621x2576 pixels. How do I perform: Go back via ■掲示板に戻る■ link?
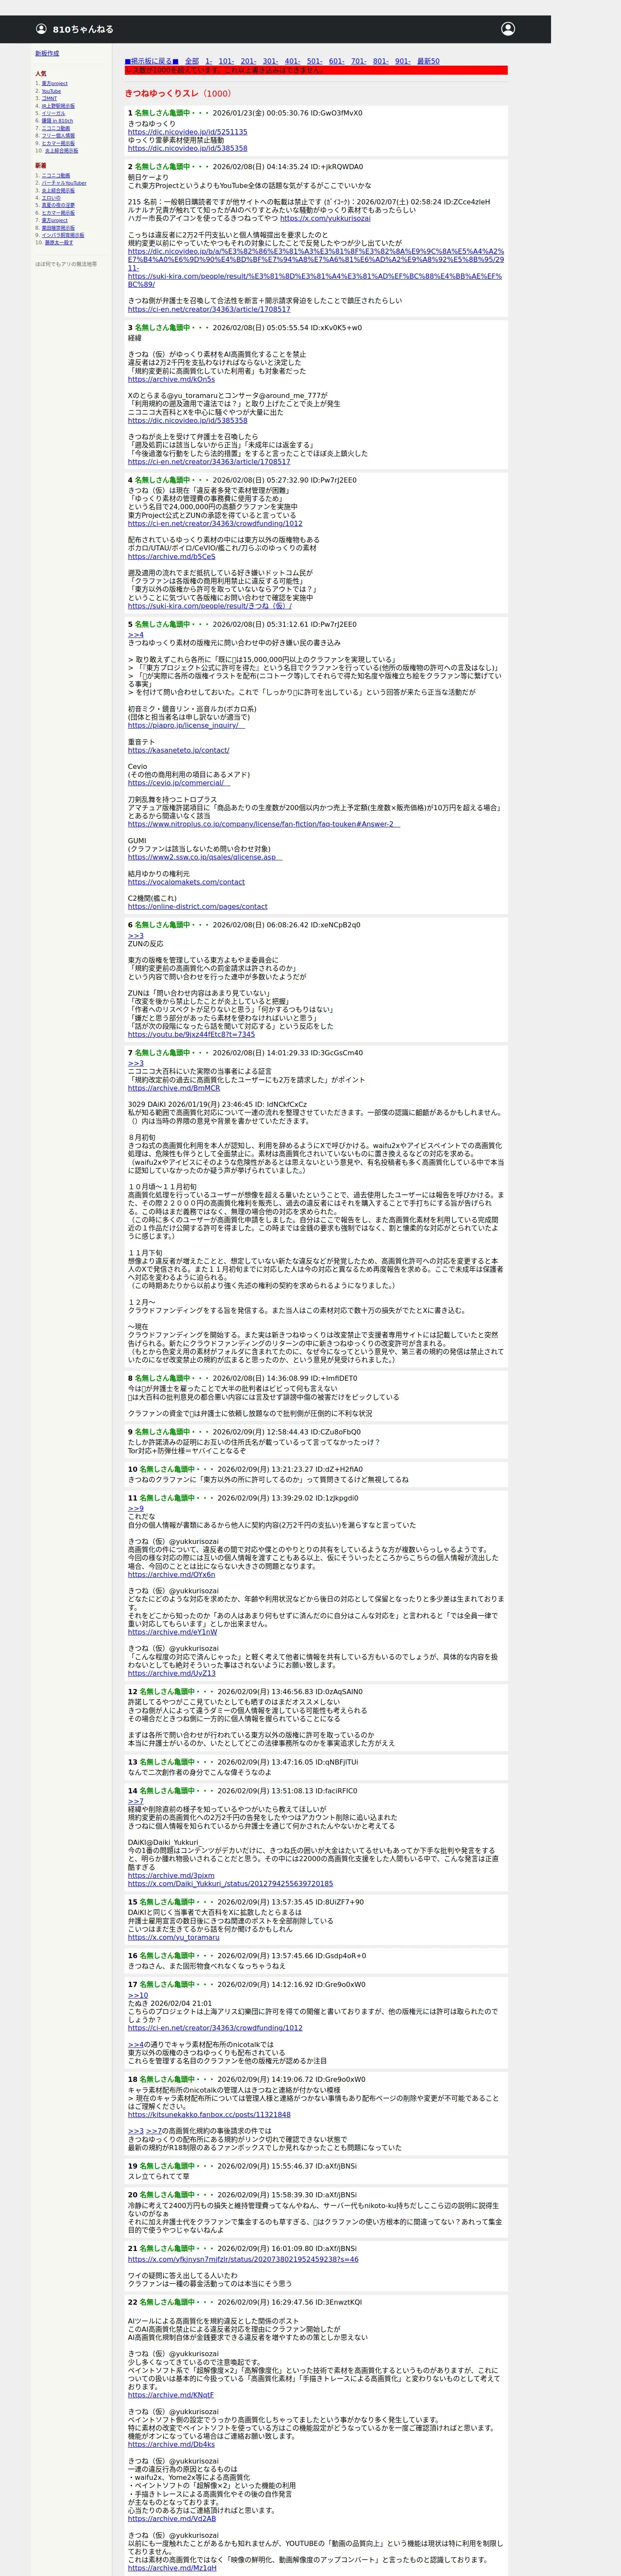point(151,61)
